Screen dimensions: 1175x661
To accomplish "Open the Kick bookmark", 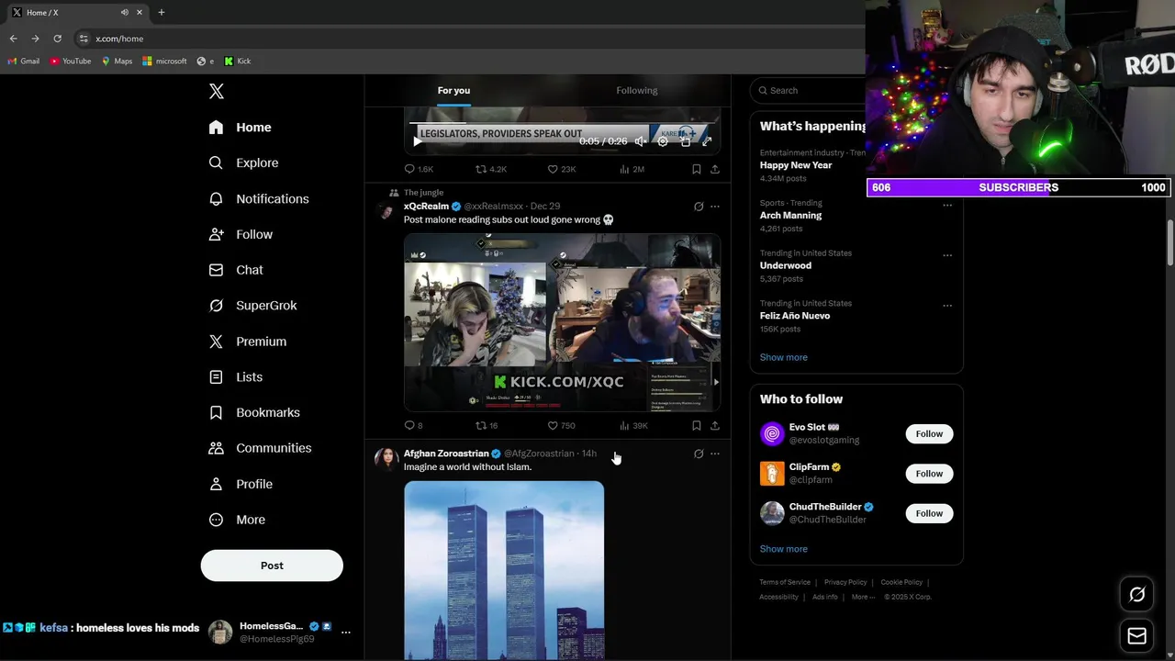I will pyautogui.click(x=238, y=62).
